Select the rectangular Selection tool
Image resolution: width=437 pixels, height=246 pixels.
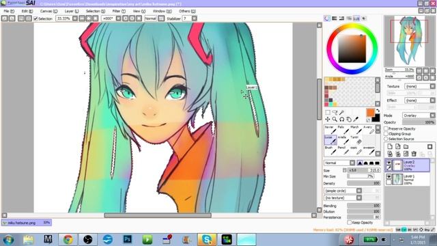(328, 112)
